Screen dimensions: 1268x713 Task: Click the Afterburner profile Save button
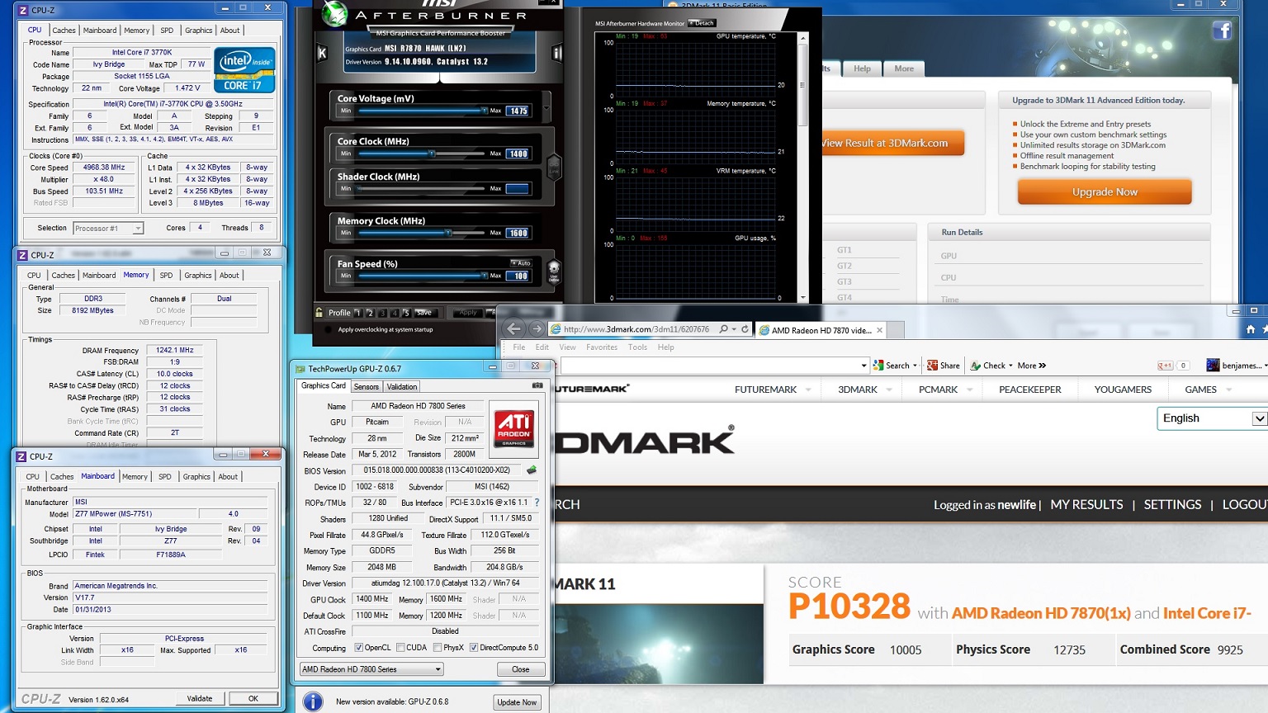424,313
